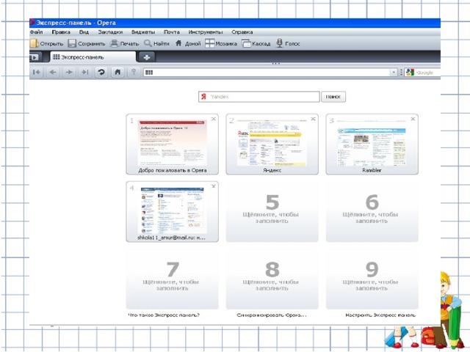Open the Файл menu
The height and width of the screenshot is (352, 470).
coord(36,32)
